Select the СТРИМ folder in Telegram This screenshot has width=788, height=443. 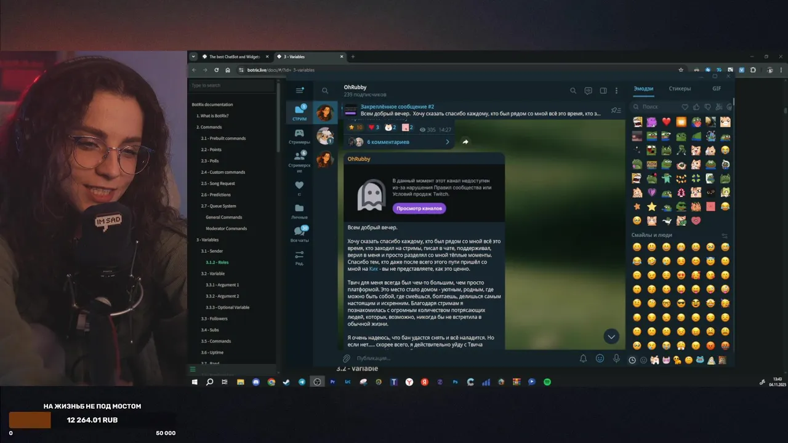(299, 113)
